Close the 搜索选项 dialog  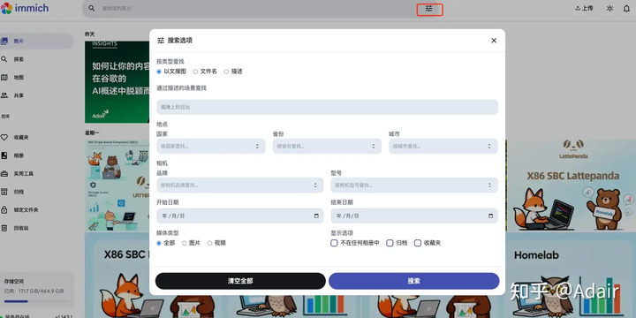click(x=494, y=41)
